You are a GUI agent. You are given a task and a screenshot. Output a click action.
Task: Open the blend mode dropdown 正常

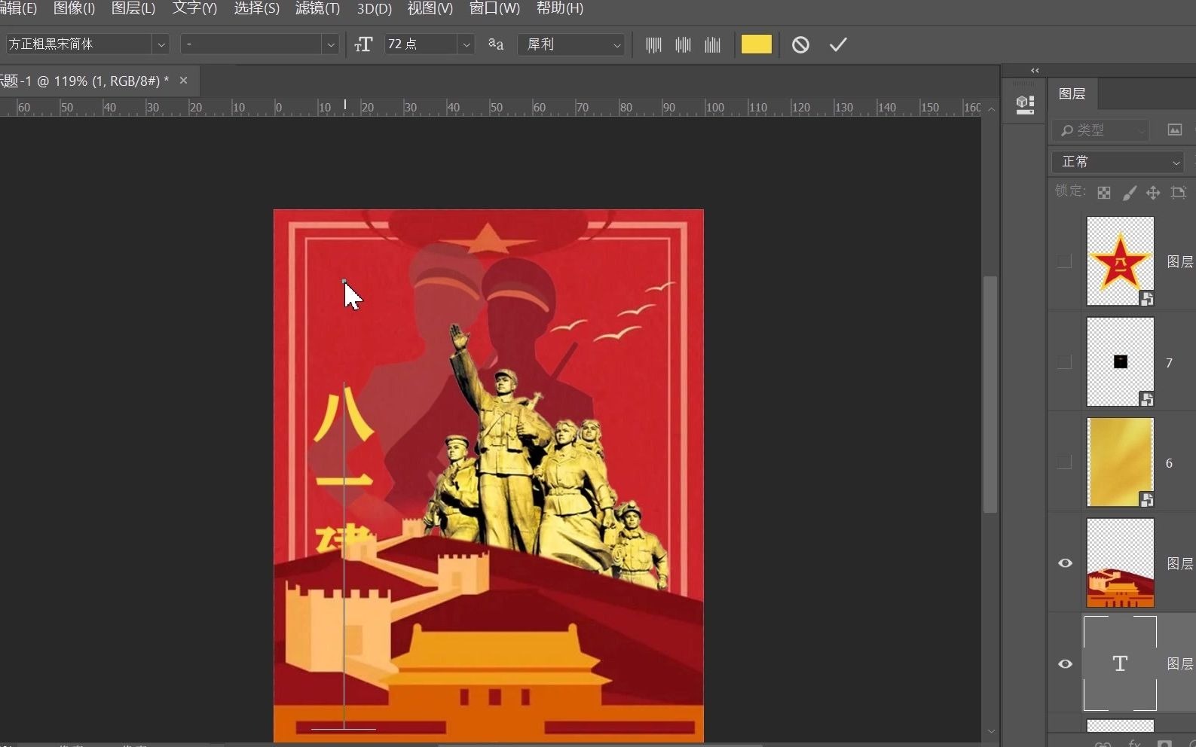point(1118,162)
